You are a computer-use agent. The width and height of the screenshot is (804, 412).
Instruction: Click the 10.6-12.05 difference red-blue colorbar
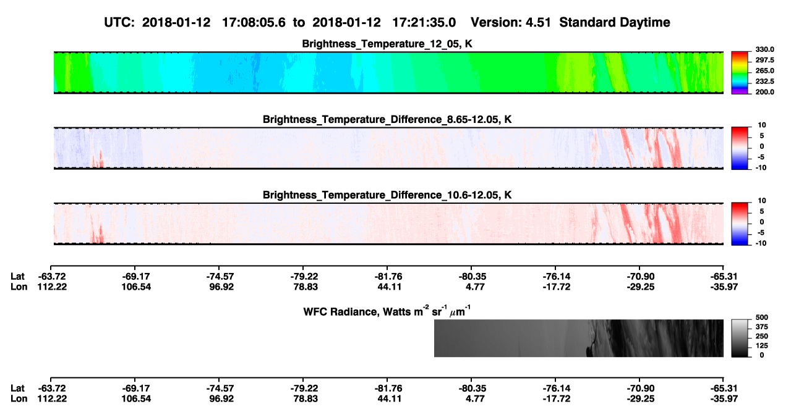pyautogui.click(x=741, y=224)
